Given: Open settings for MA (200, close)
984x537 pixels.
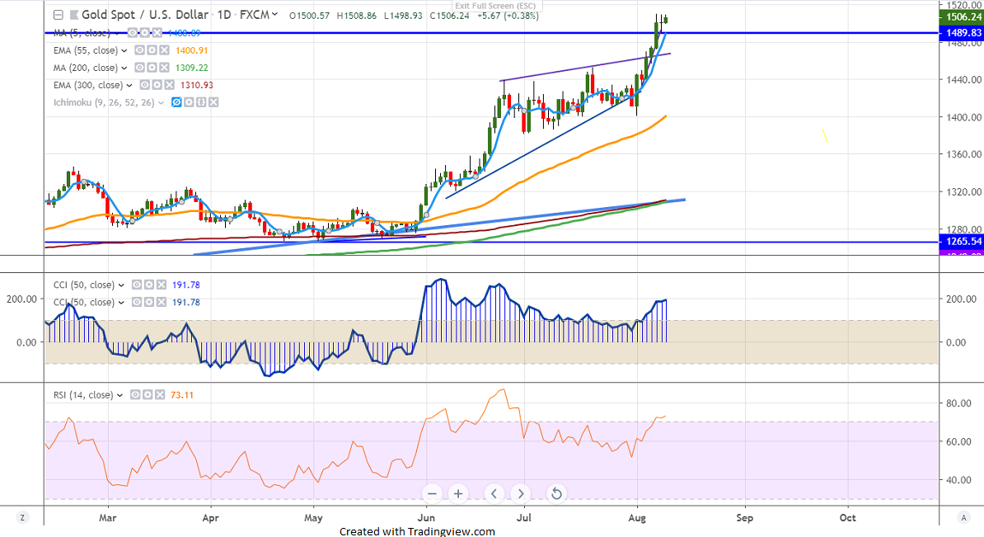Looking at the screenshot, I should click(x=152, y=68).
